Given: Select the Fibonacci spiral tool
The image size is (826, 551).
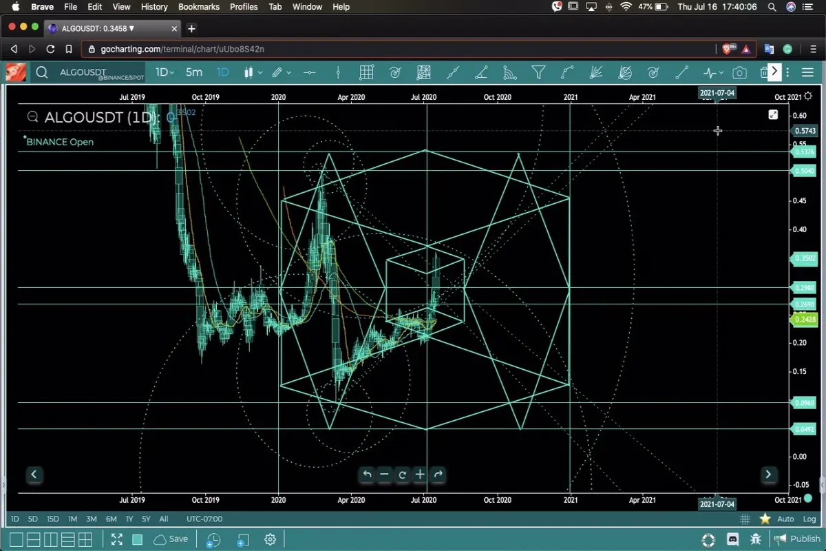Looking at the screenshot, I should 395,72.
